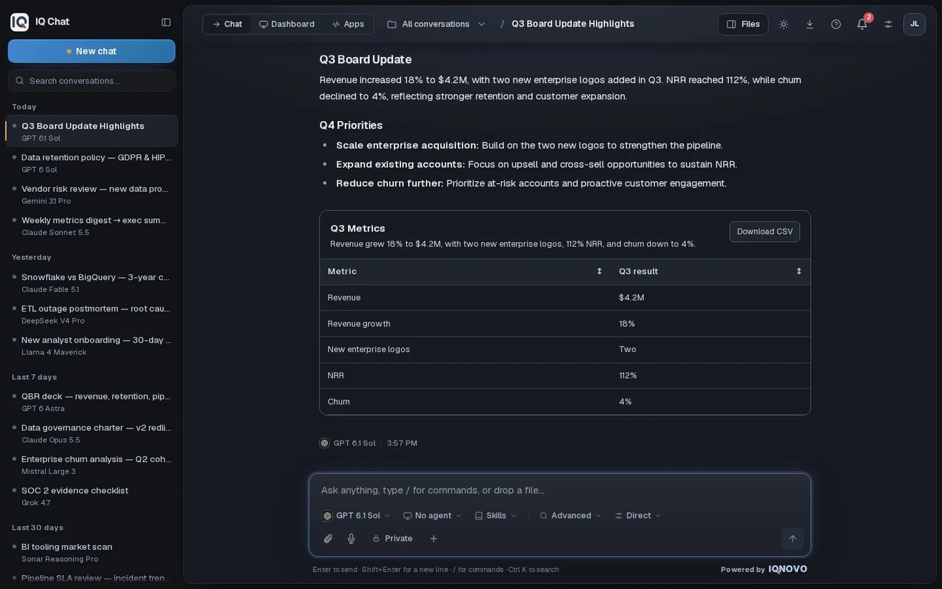Click the attach file paperclip icon
The width and height of the screenshot is (942, 589).
[x=328, y=539]
